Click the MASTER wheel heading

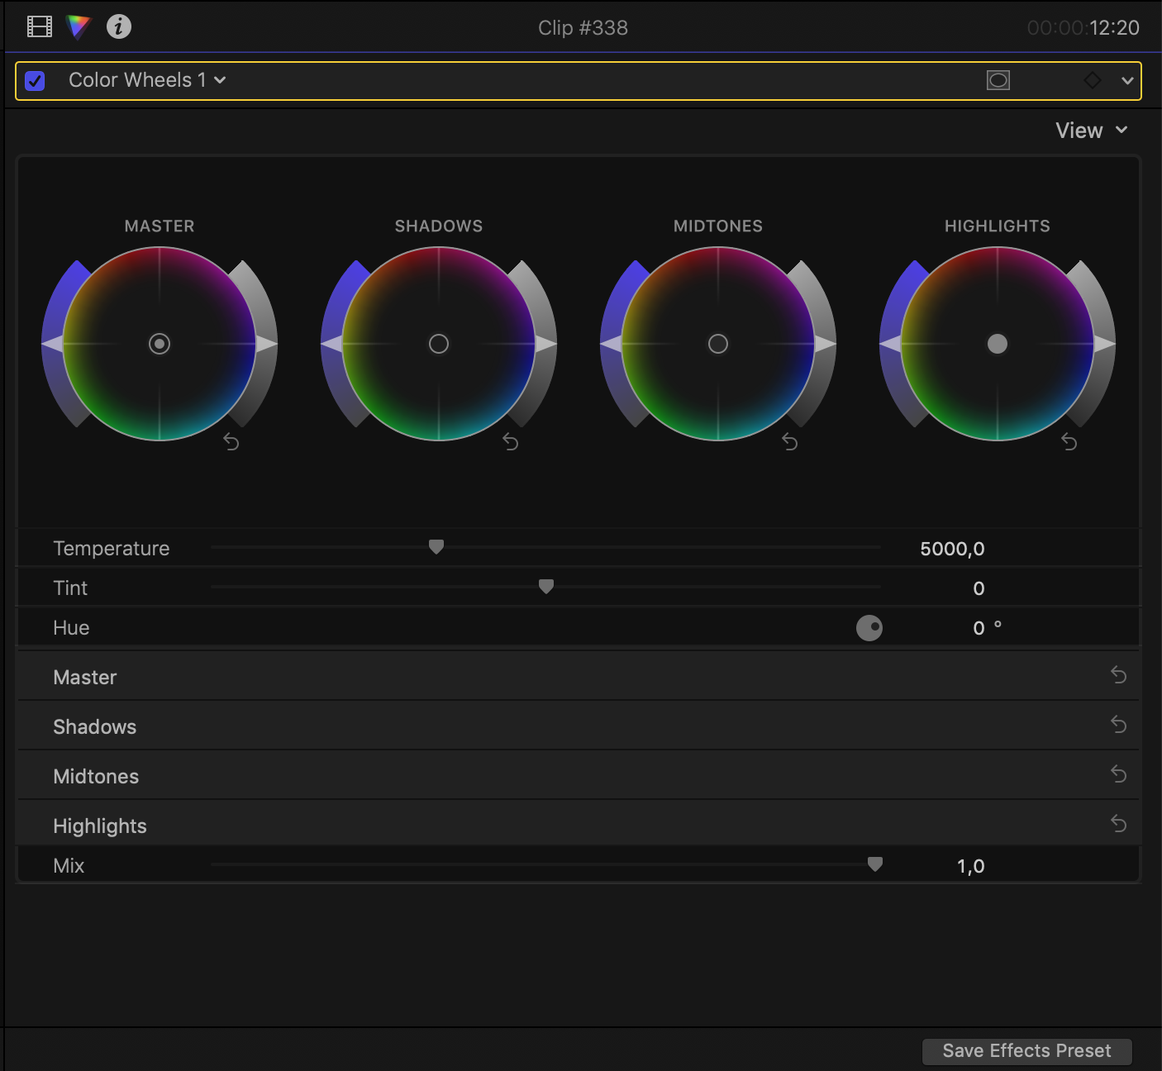160,226
